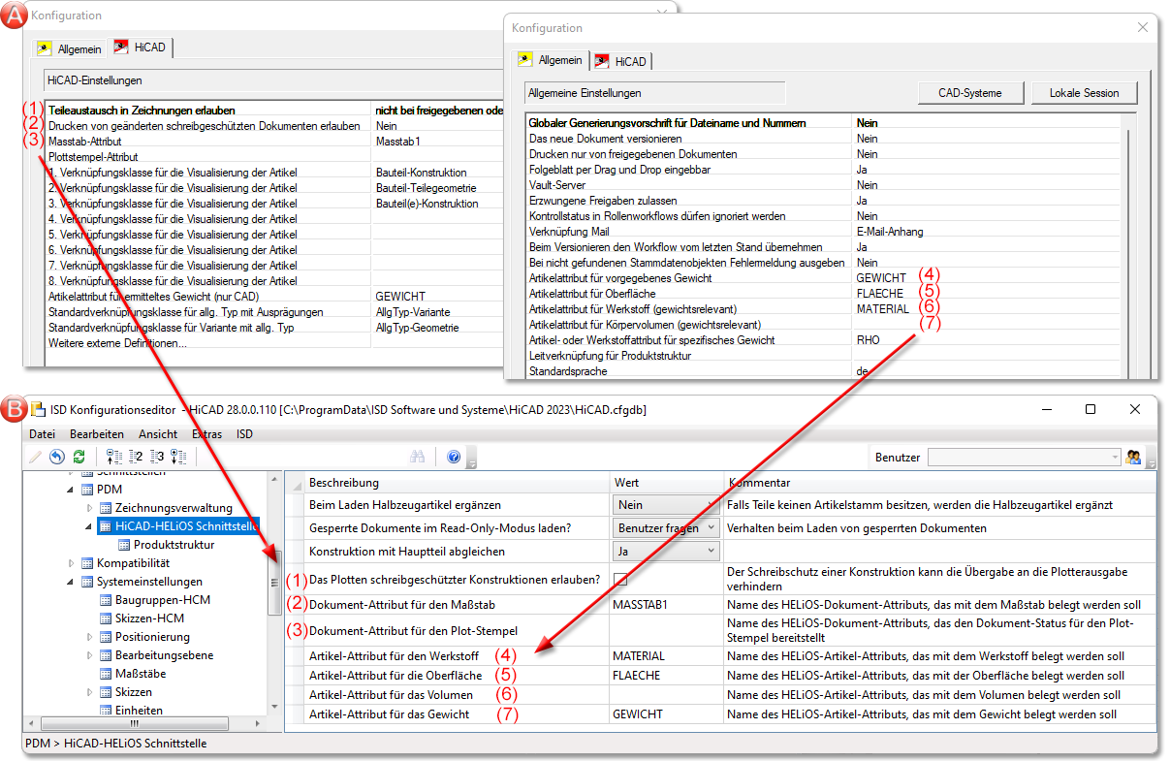Switch to the HiCAD tab in right dialog
Screen dimensions: 1170x761
[621, 61]
